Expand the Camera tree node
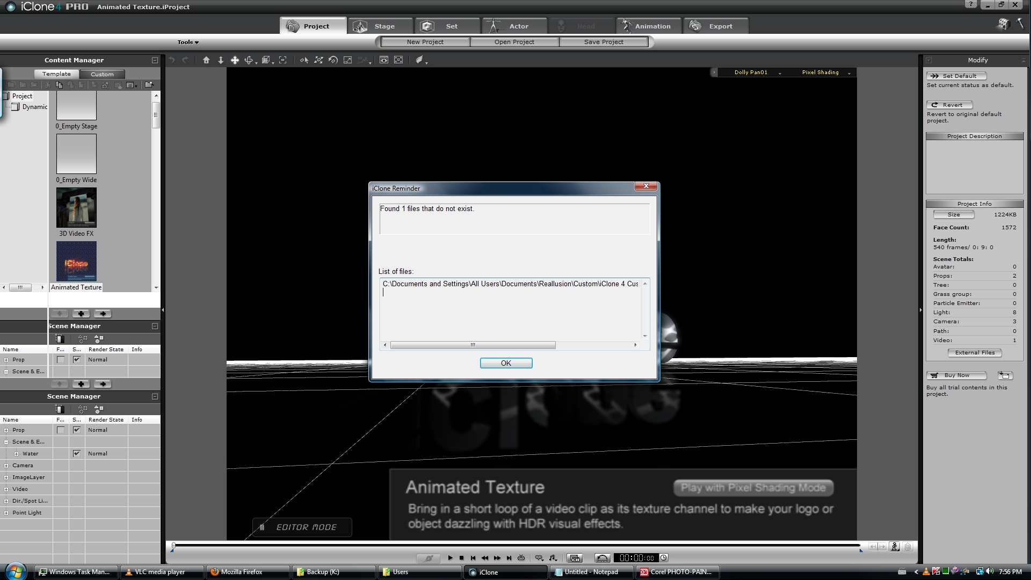The width and height of the screenshot is (1031, 580). click(6, 466)
